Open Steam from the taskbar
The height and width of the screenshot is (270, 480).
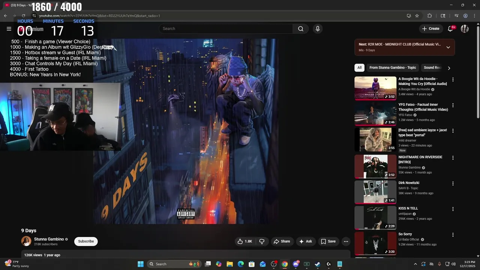point(318,264)
